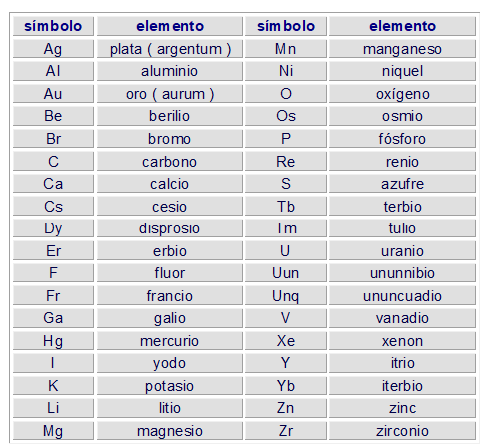This screenshot has height=446, width=487.
Task: Select the 'Hg' symbol cell
Action: coord(53,341)
